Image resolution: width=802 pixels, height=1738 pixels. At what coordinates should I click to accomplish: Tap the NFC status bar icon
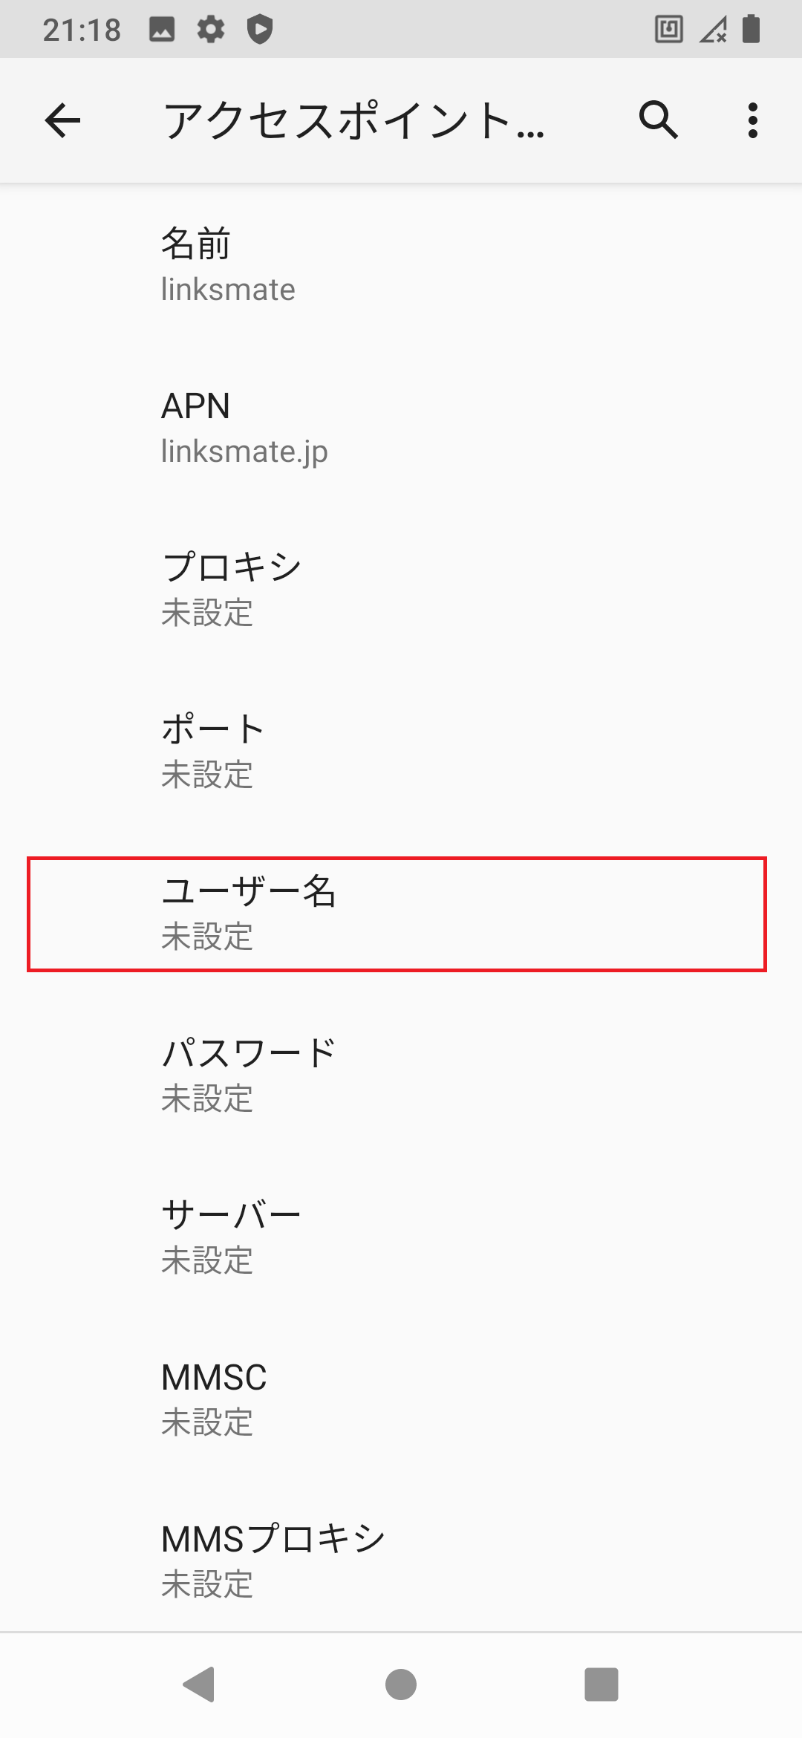(669, 30)
